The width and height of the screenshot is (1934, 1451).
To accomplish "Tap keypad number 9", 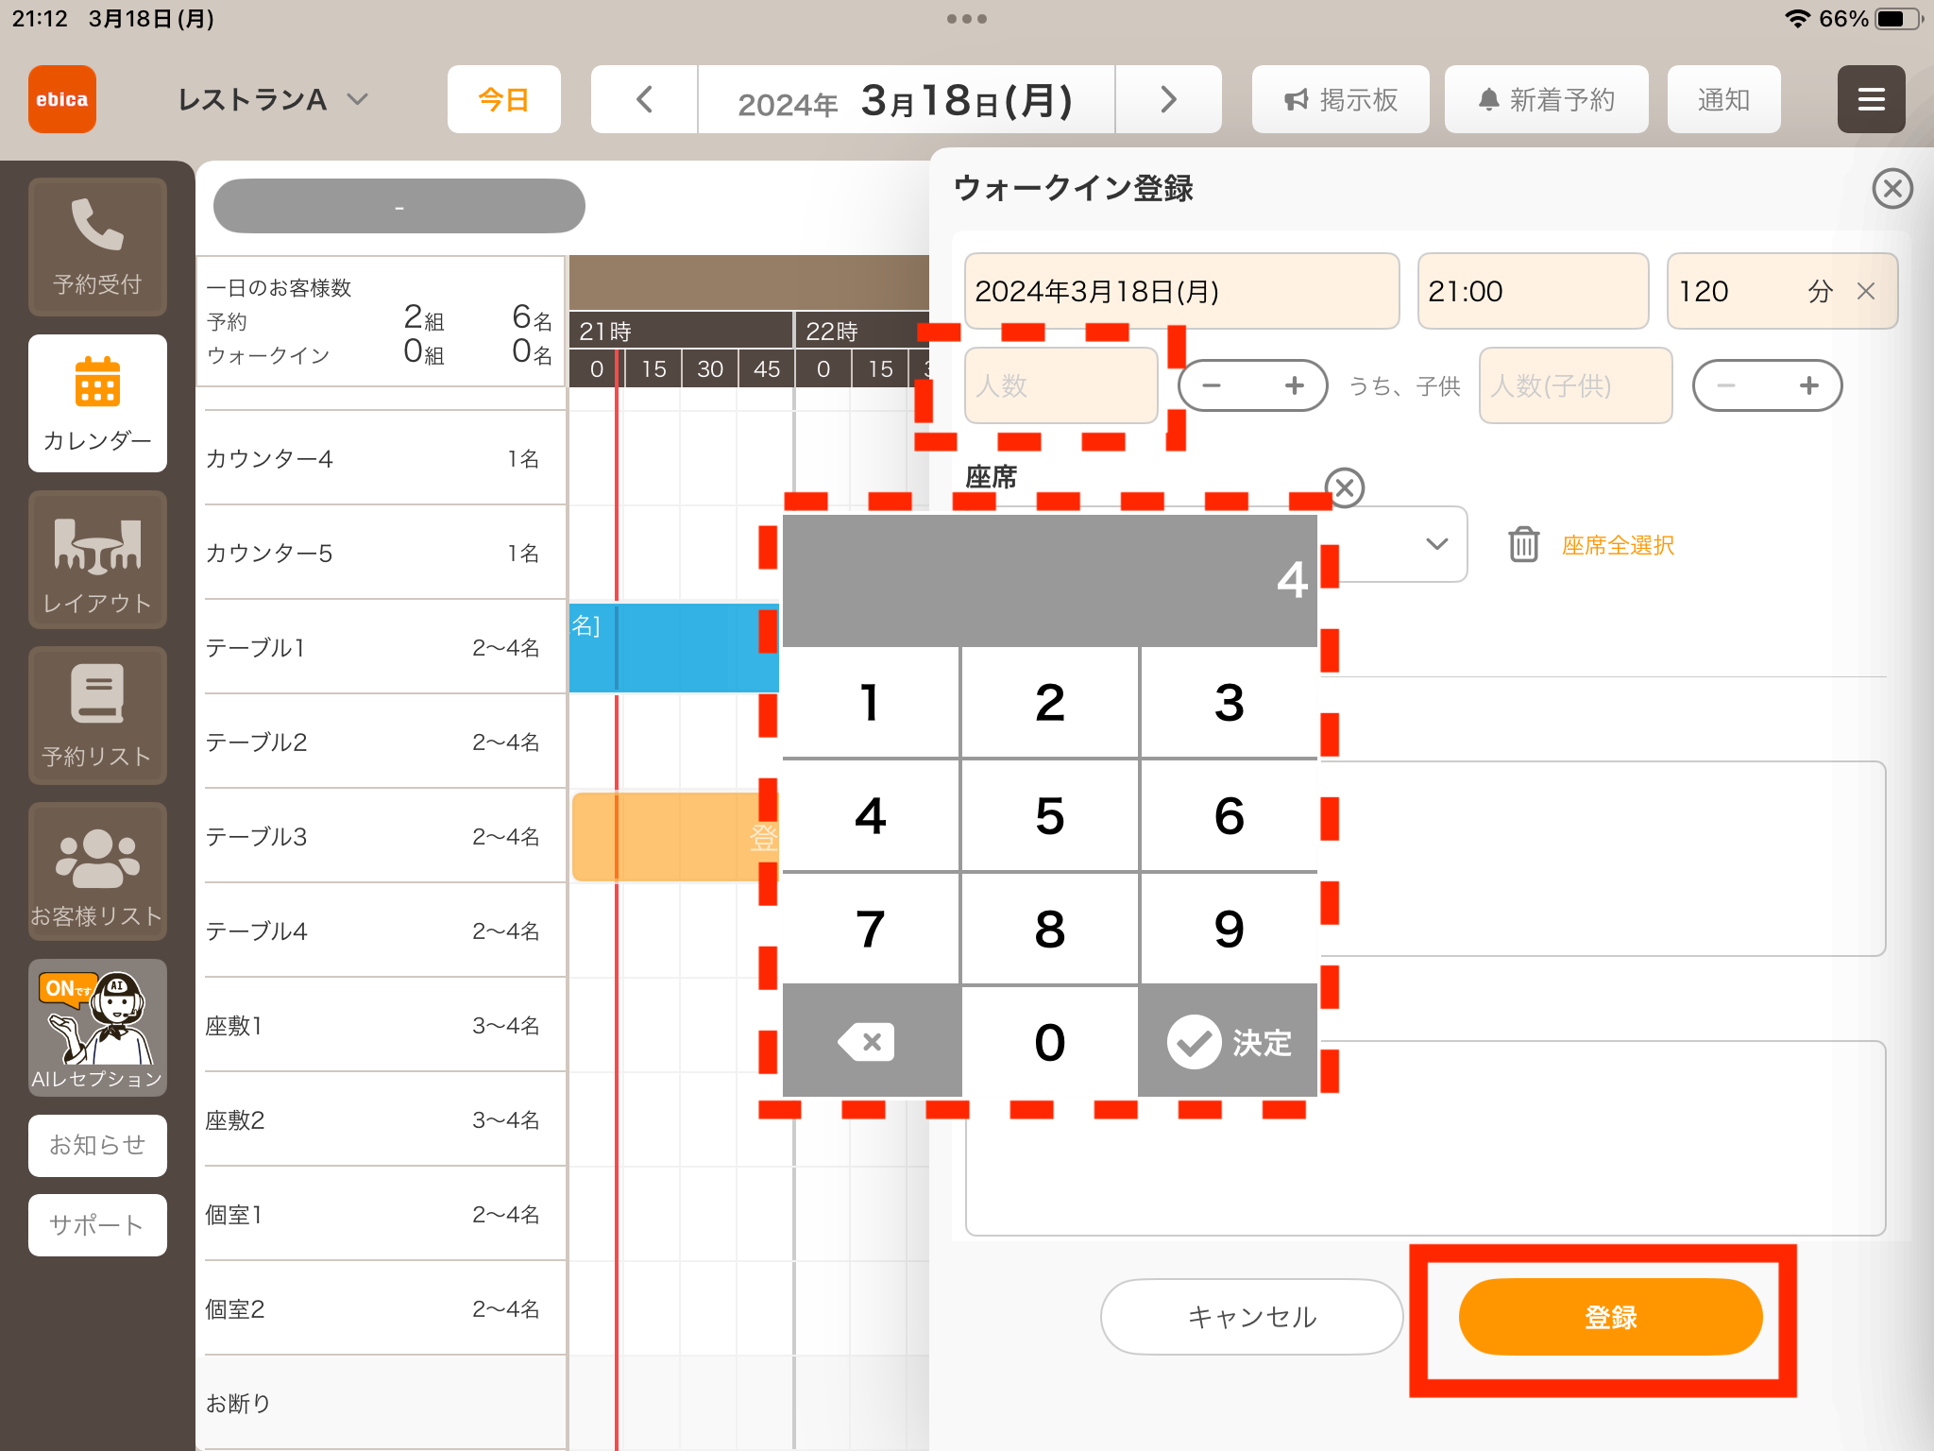I will click(x=1230, y=929).
